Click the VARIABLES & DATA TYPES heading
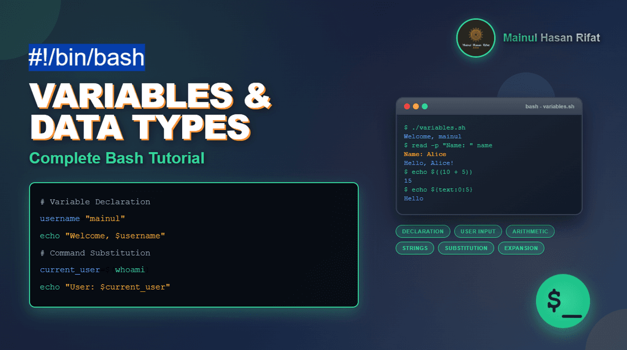The image size is (627, 350). tap(150, 111)
